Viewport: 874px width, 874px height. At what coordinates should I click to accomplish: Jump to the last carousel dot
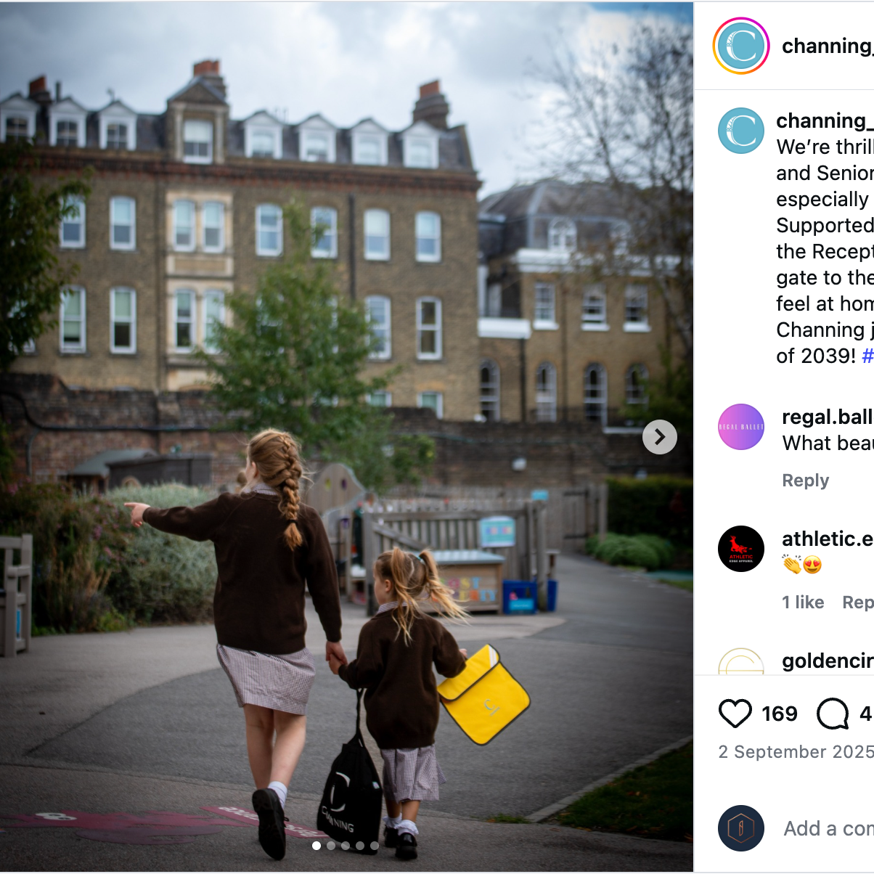(375, 846)
